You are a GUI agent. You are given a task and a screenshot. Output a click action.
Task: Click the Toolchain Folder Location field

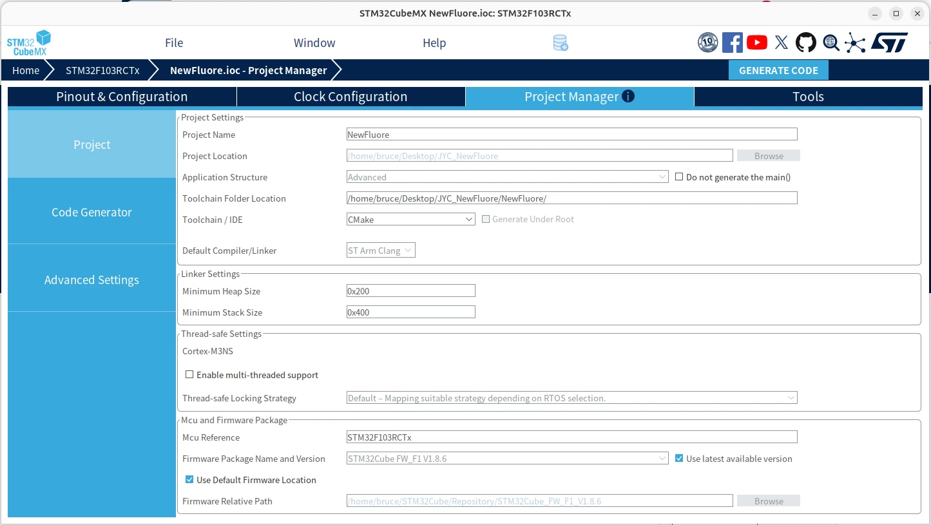[x=572, y=198]
